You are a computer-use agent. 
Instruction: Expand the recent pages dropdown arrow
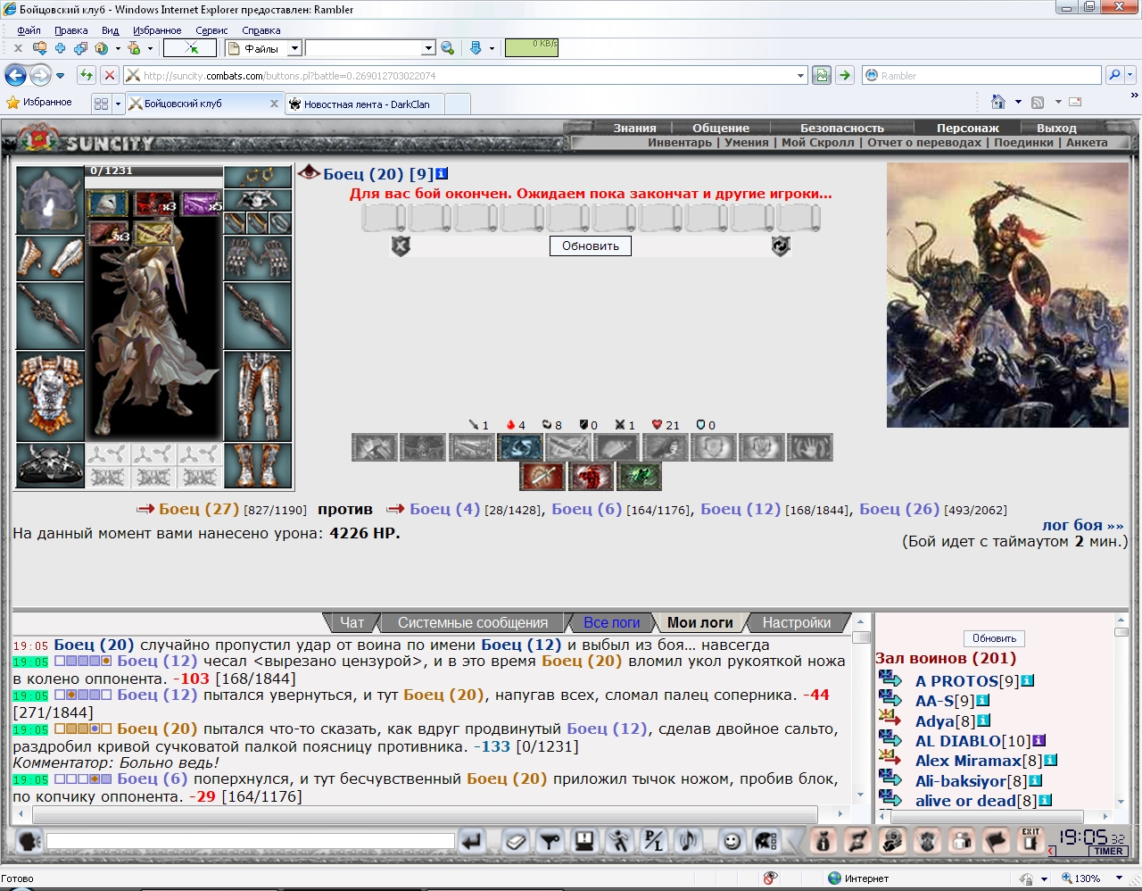pyautogui.click(x=60, y=76)
